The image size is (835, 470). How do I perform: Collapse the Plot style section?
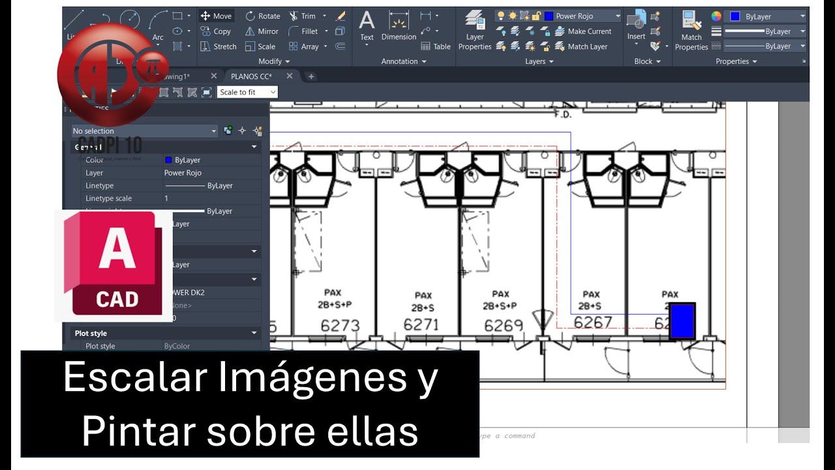(254, 333)
